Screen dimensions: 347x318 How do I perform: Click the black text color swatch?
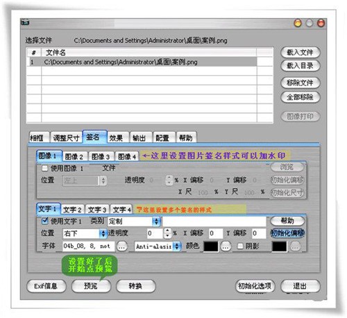[x=210, y=246]
